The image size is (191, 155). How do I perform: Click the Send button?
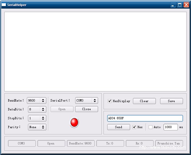click(118, 127)
